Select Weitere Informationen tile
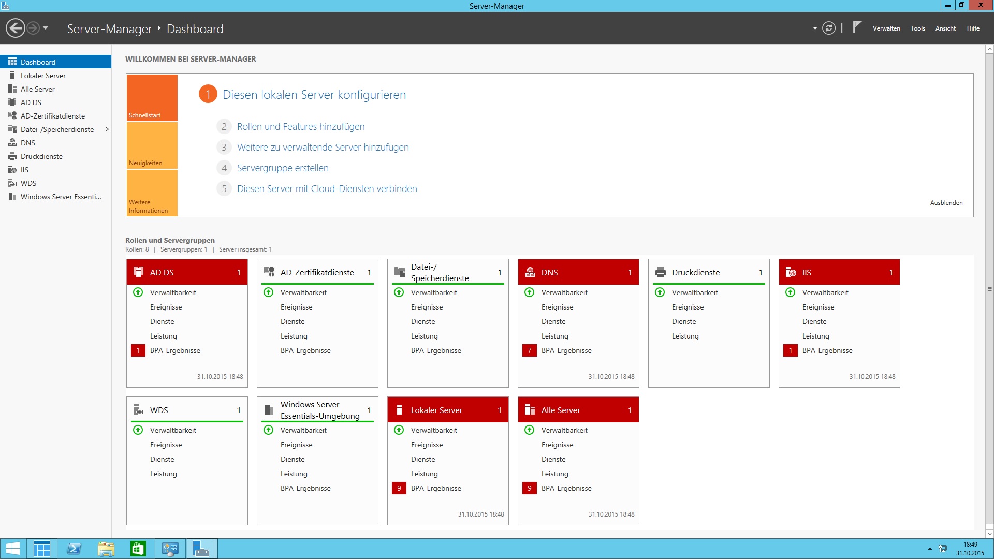 [152, 193]
